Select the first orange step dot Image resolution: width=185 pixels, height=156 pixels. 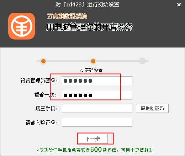(x=43, y=61)
